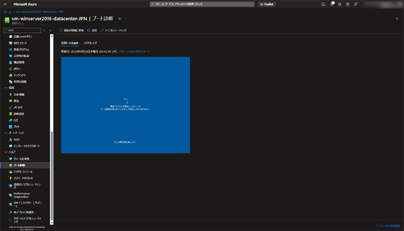The image size is (404, 231).
Task: Open the notifications bell icon
Action: click(x=332, y=4)
